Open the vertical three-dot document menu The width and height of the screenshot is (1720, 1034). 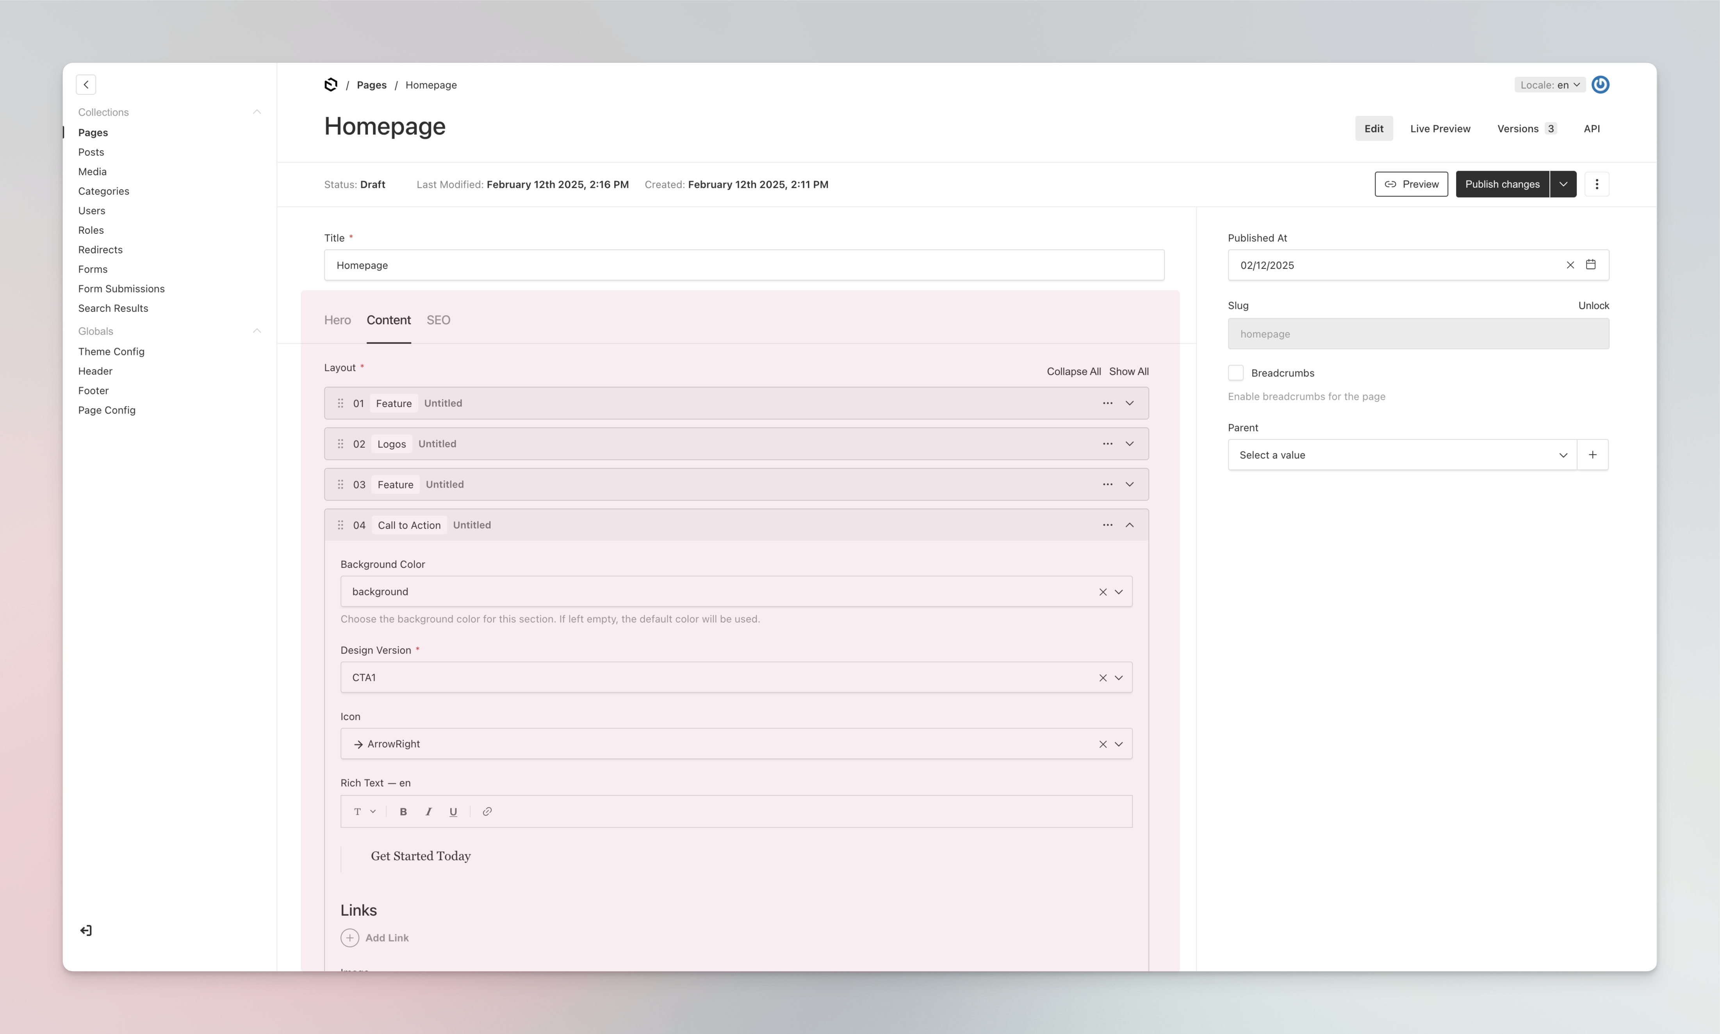[x=1597, y=185]
